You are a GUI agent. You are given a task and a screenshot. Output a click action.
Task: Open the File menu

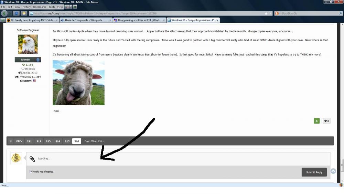click(3, 7)
